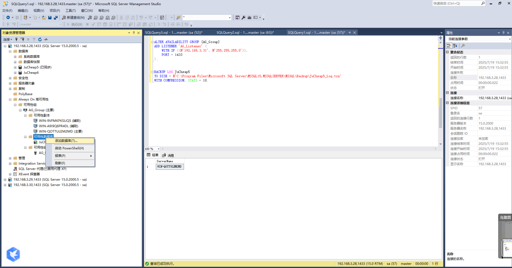Expand the System Databases (系统数据库) folder
The image size is (512, 268).
(x=15, y=57)
